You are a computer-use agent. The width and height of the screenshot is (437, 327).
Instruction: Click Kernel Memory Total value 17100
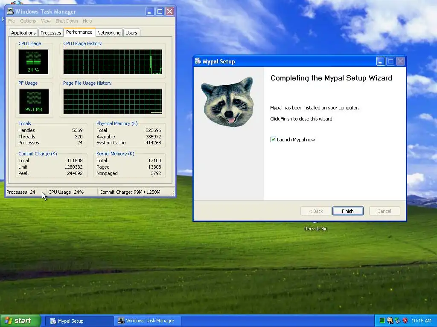tap(154, 161)
